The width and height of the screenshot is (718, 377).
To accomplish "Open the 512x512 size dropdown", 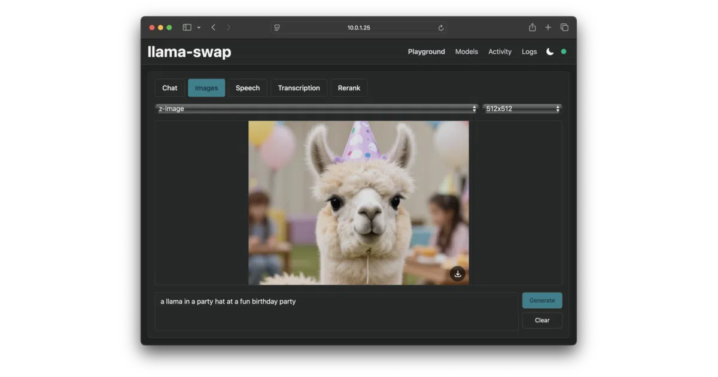I will [522, 109].
